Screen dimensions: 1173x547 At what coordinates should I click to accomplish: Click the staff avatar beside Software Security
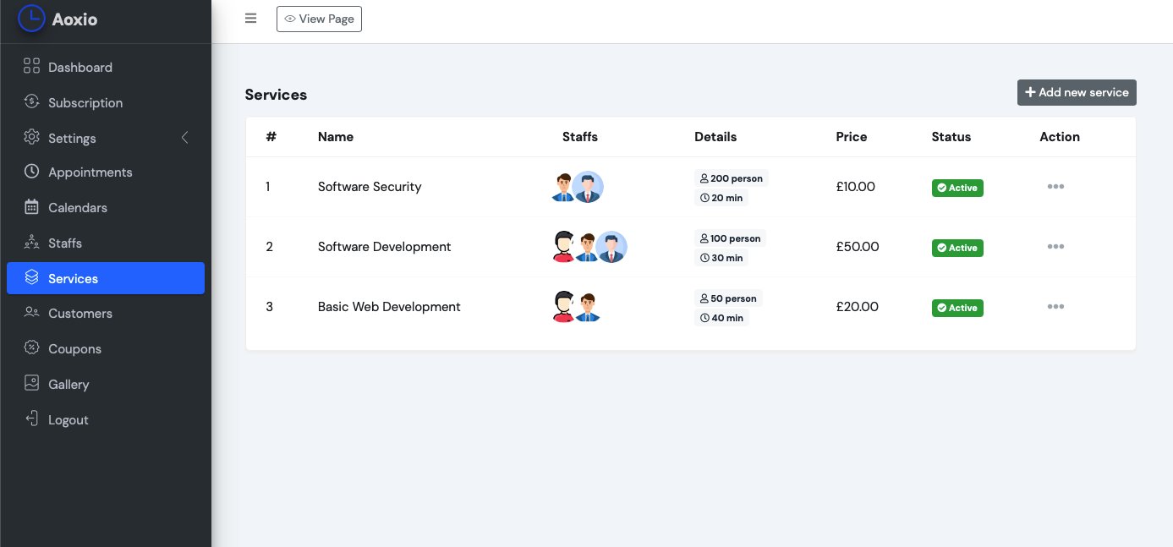click(x=565, y=187)
